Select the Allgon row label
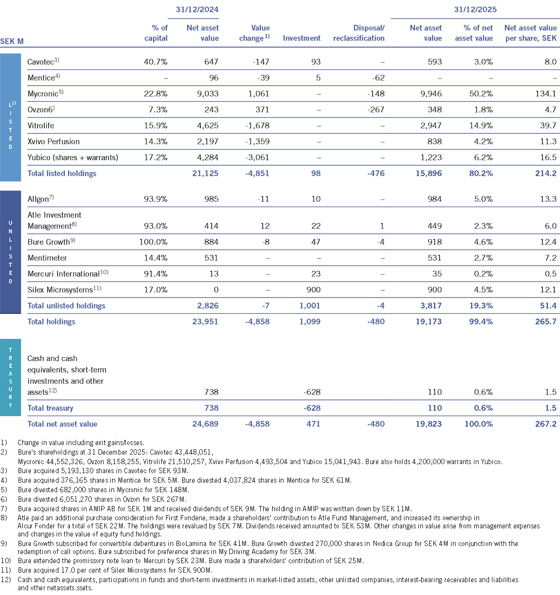Image resolution: width=560 pixels, height=595 pixels. [41, 199]
